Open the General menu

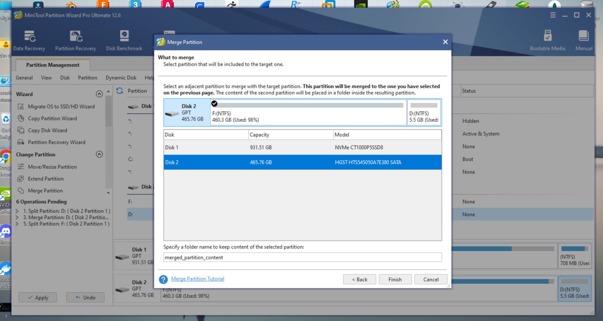point(24,78)
